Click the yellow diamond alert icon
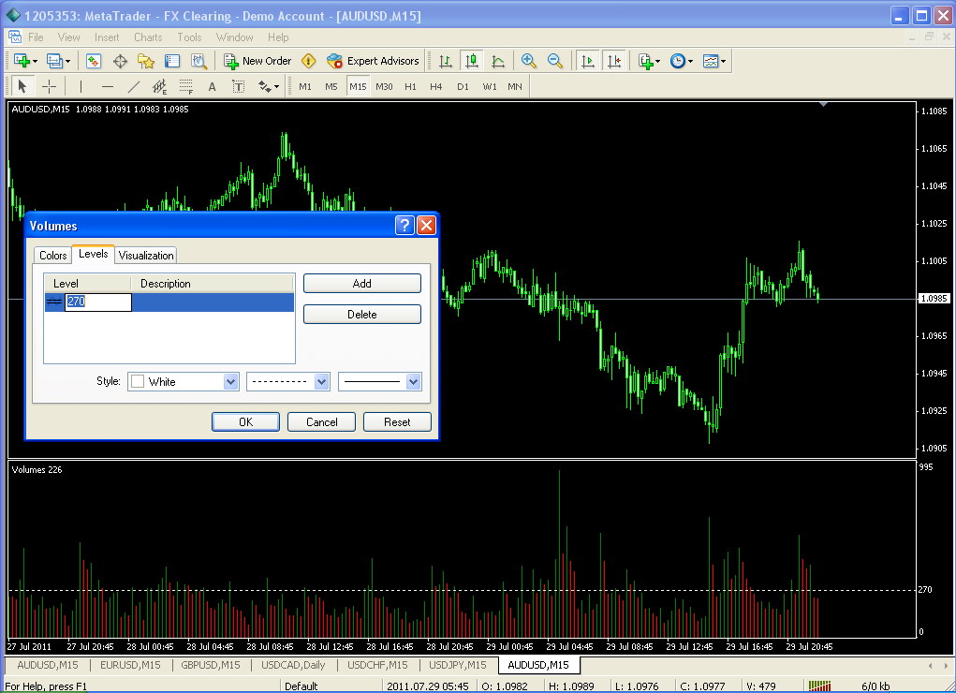 (x=309, y=61)
